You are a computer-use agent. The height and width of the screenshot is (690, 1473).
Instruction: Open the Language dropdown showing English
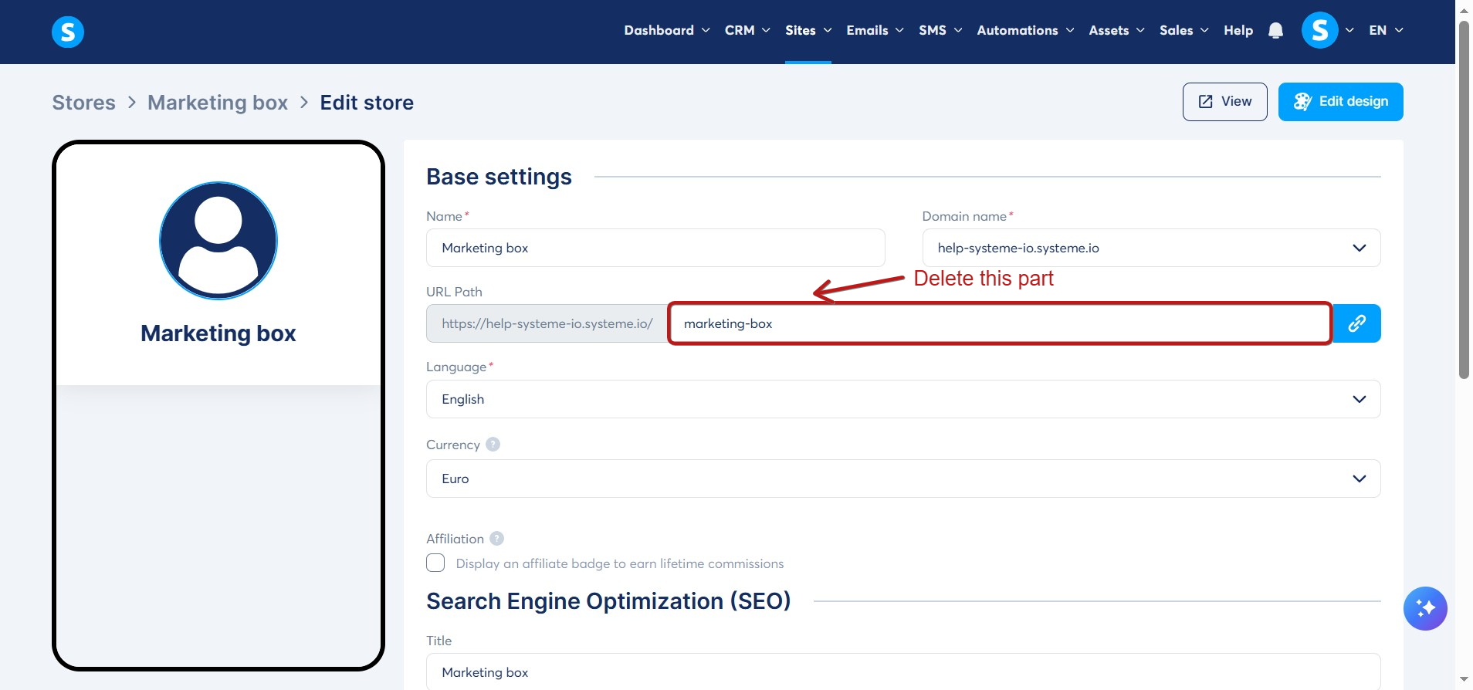903,399
